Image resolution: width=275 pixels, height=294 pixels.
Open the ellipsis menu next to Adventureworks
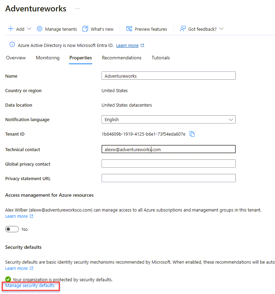[77, 9]
